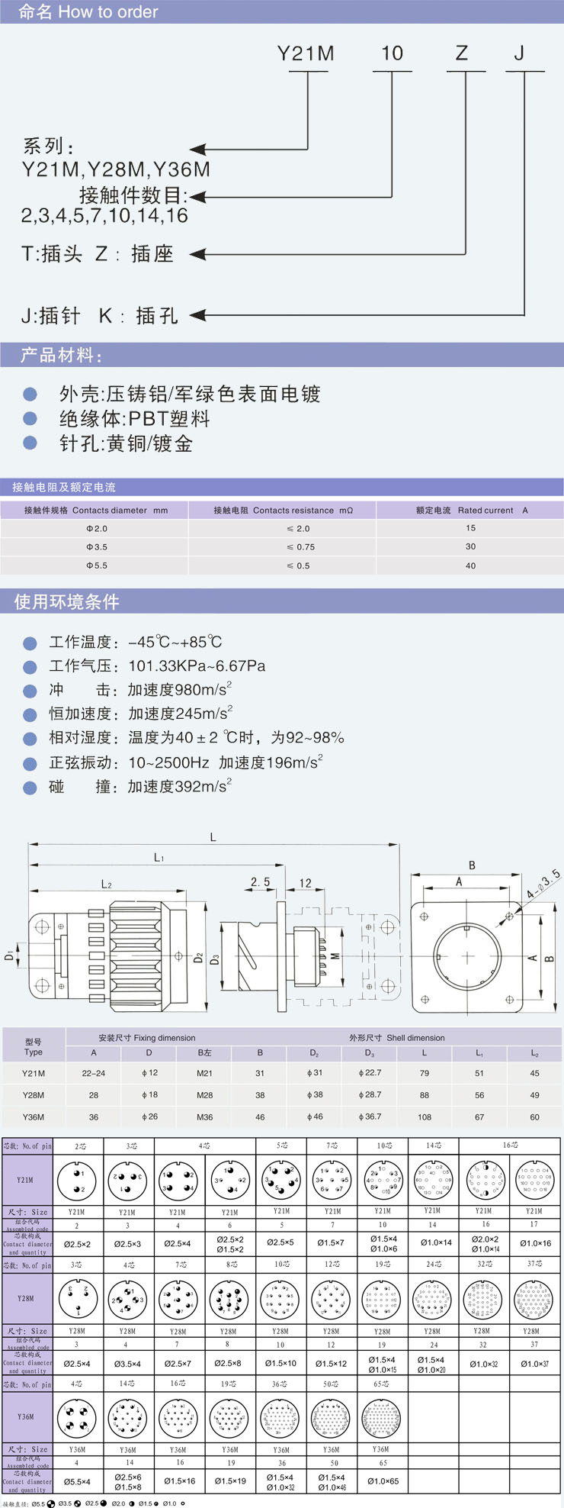The image size is (564, 1508).
Task: Click the 命名 How to order heading
Action: [x=88, y=12]
